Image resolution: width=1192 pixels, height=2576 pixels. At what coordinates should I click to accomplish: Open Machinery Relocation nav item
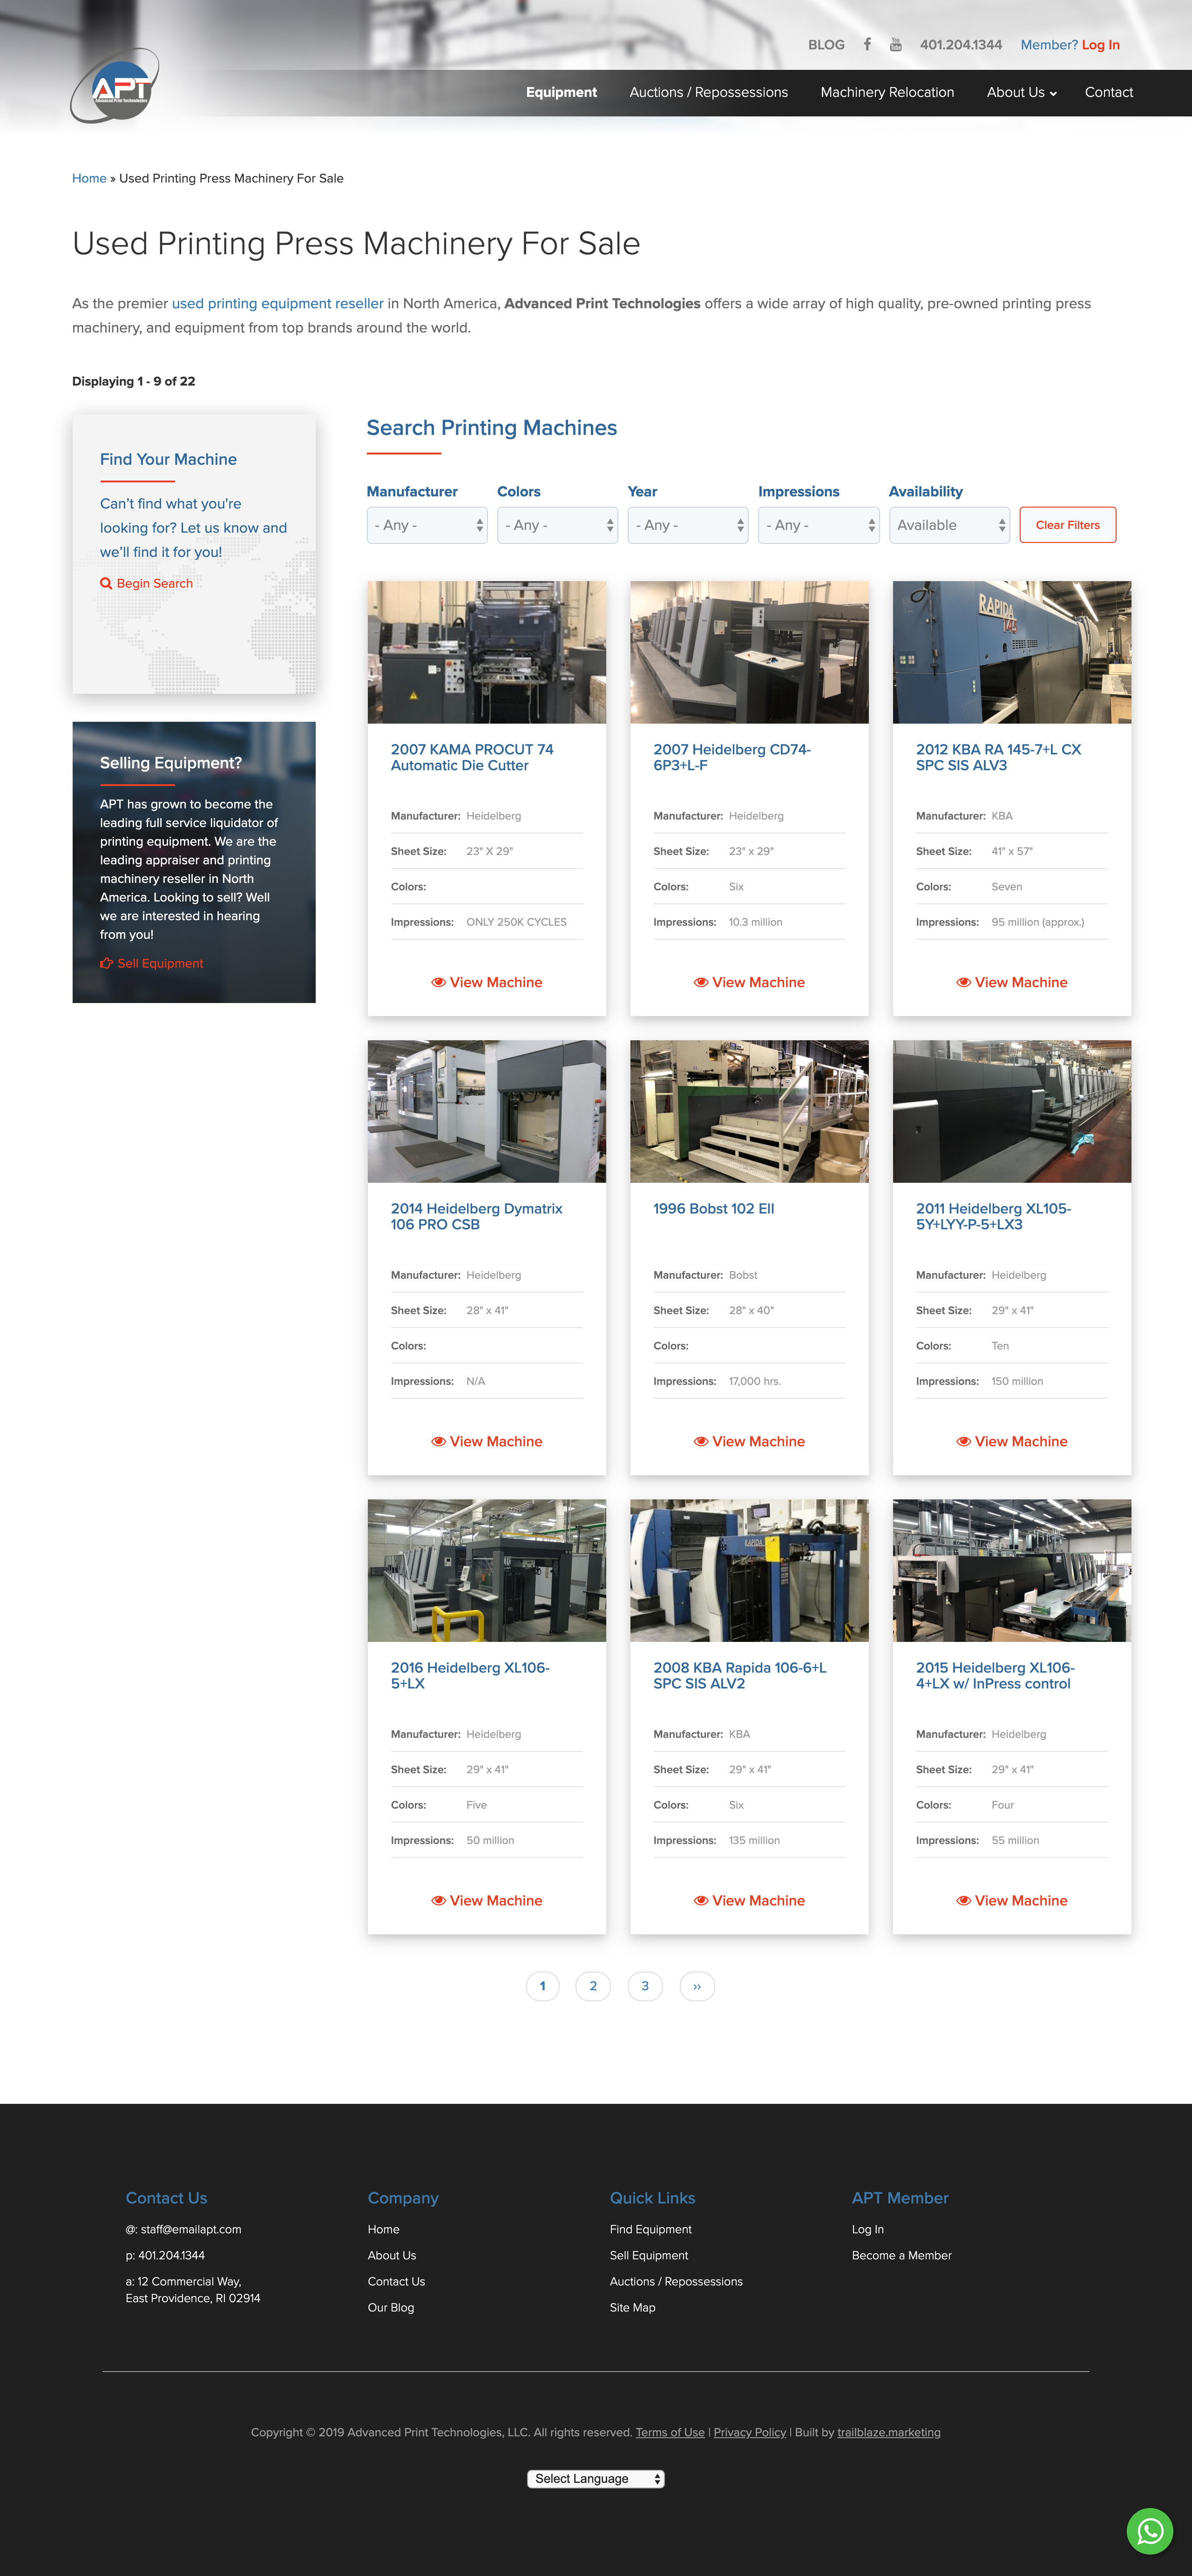(x=887, y=92)
